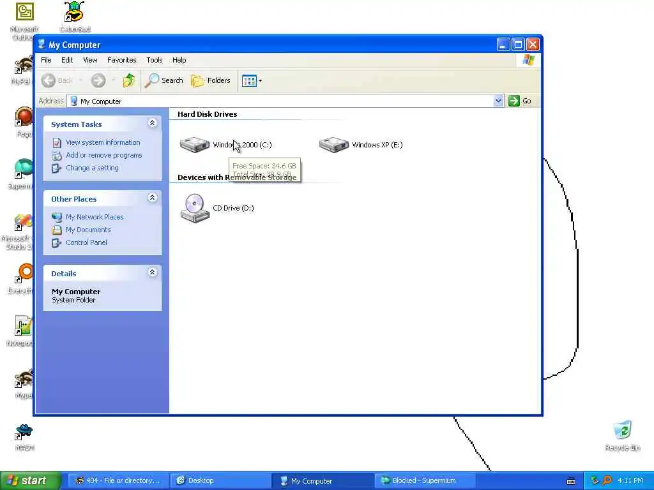The width and height of the screenshot is (654, 490).
Task: Click the Address bar field showing My Computer
Action: (x=285, y=101)
